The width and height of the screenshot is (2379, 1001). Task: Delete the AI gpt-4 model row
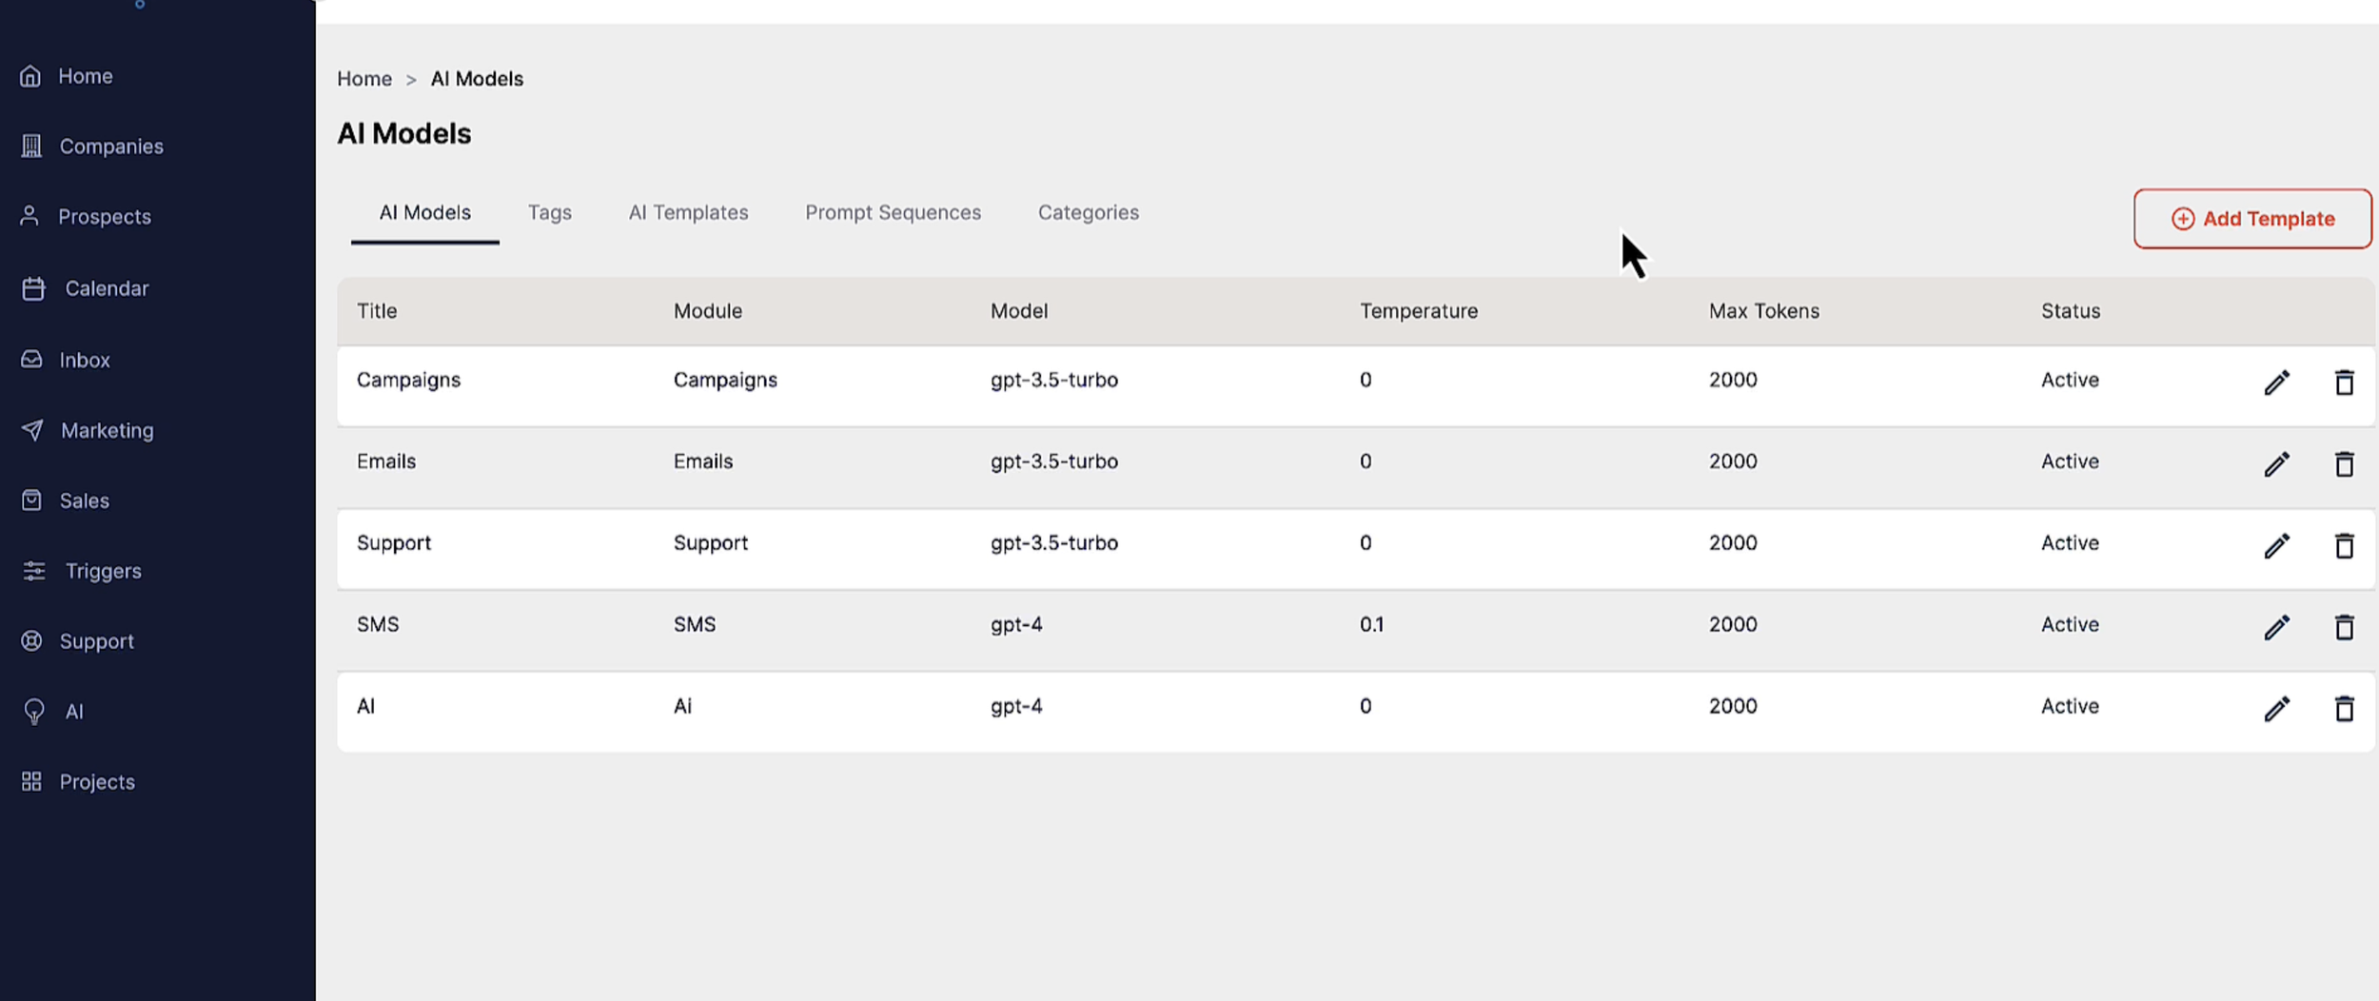click(2344, 709)
